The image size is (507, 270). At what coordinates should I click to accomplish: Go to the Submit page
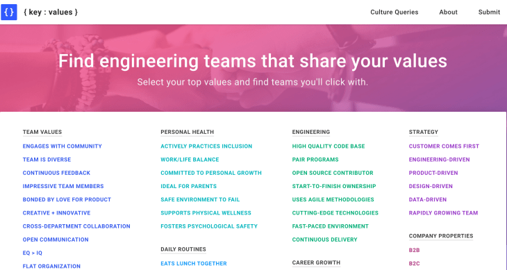pos(489,12)
